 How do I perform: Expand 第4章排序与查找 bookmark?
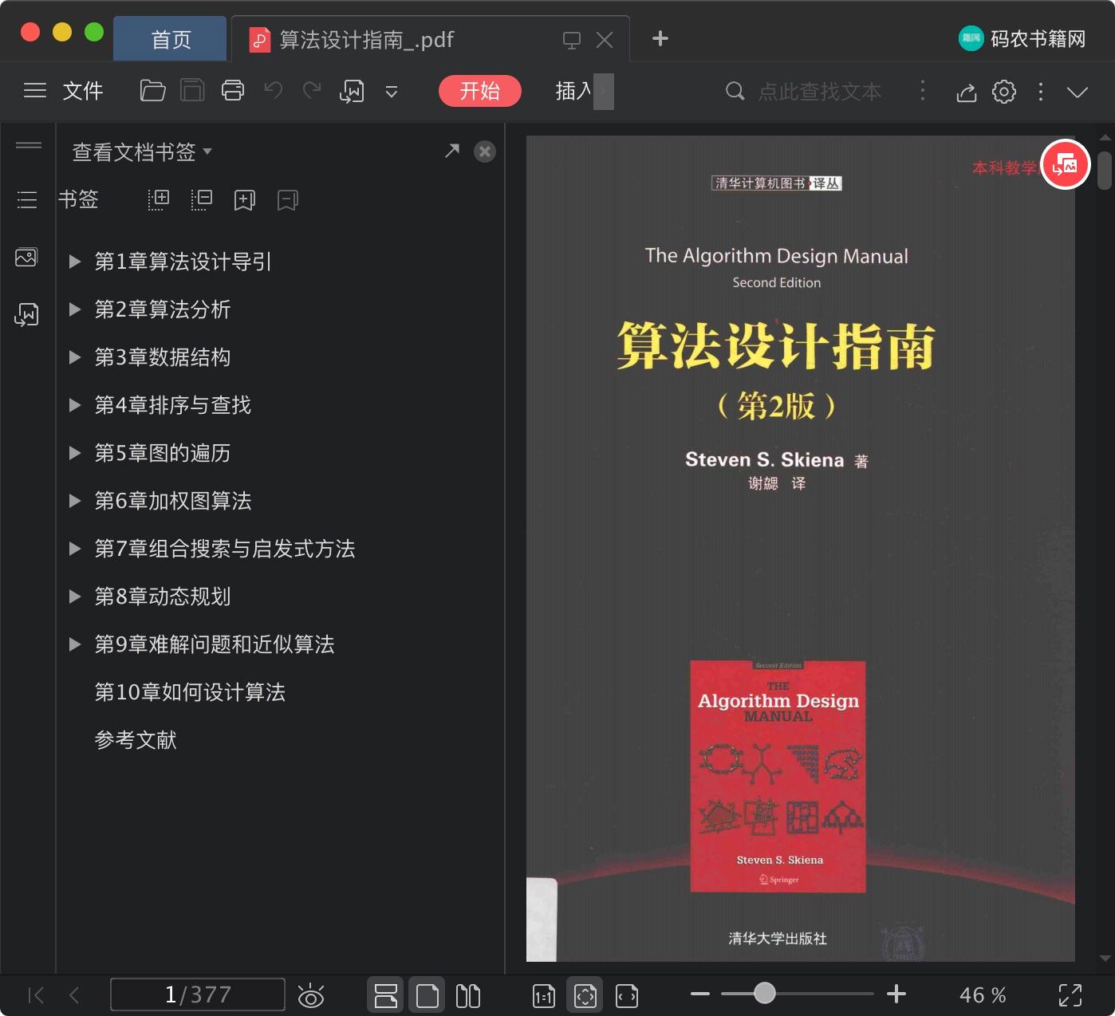click(75, 405)
